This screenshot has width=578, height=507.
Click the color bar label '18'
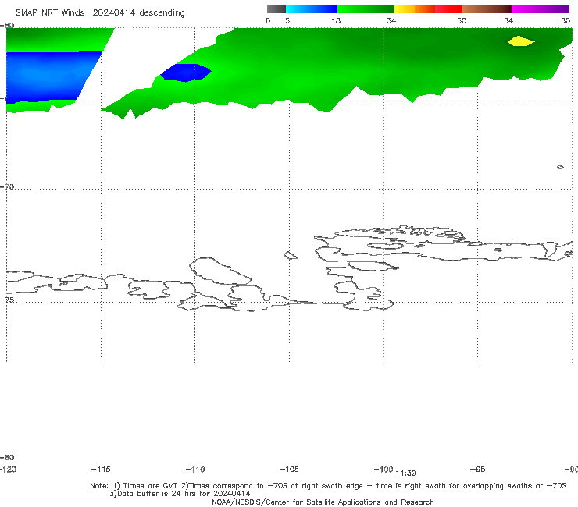336,21
